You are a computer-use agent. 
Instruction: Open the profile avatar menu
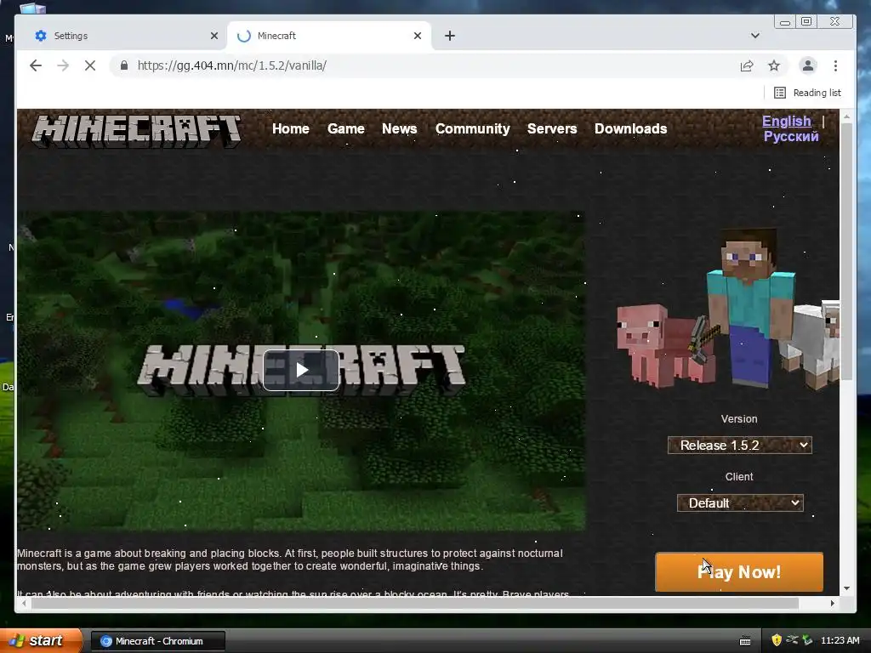point(808,65)
